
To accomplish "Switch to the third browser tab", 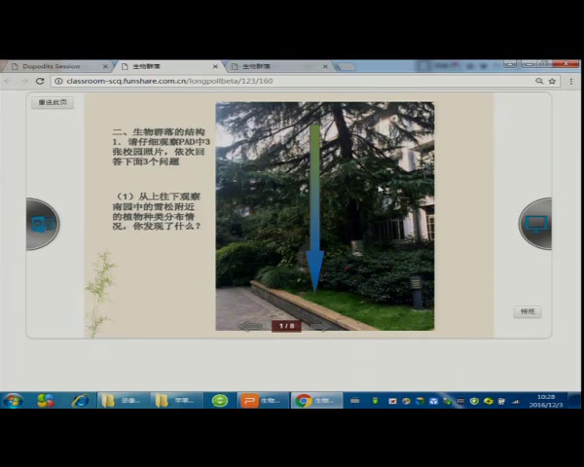I will (273, 66).
